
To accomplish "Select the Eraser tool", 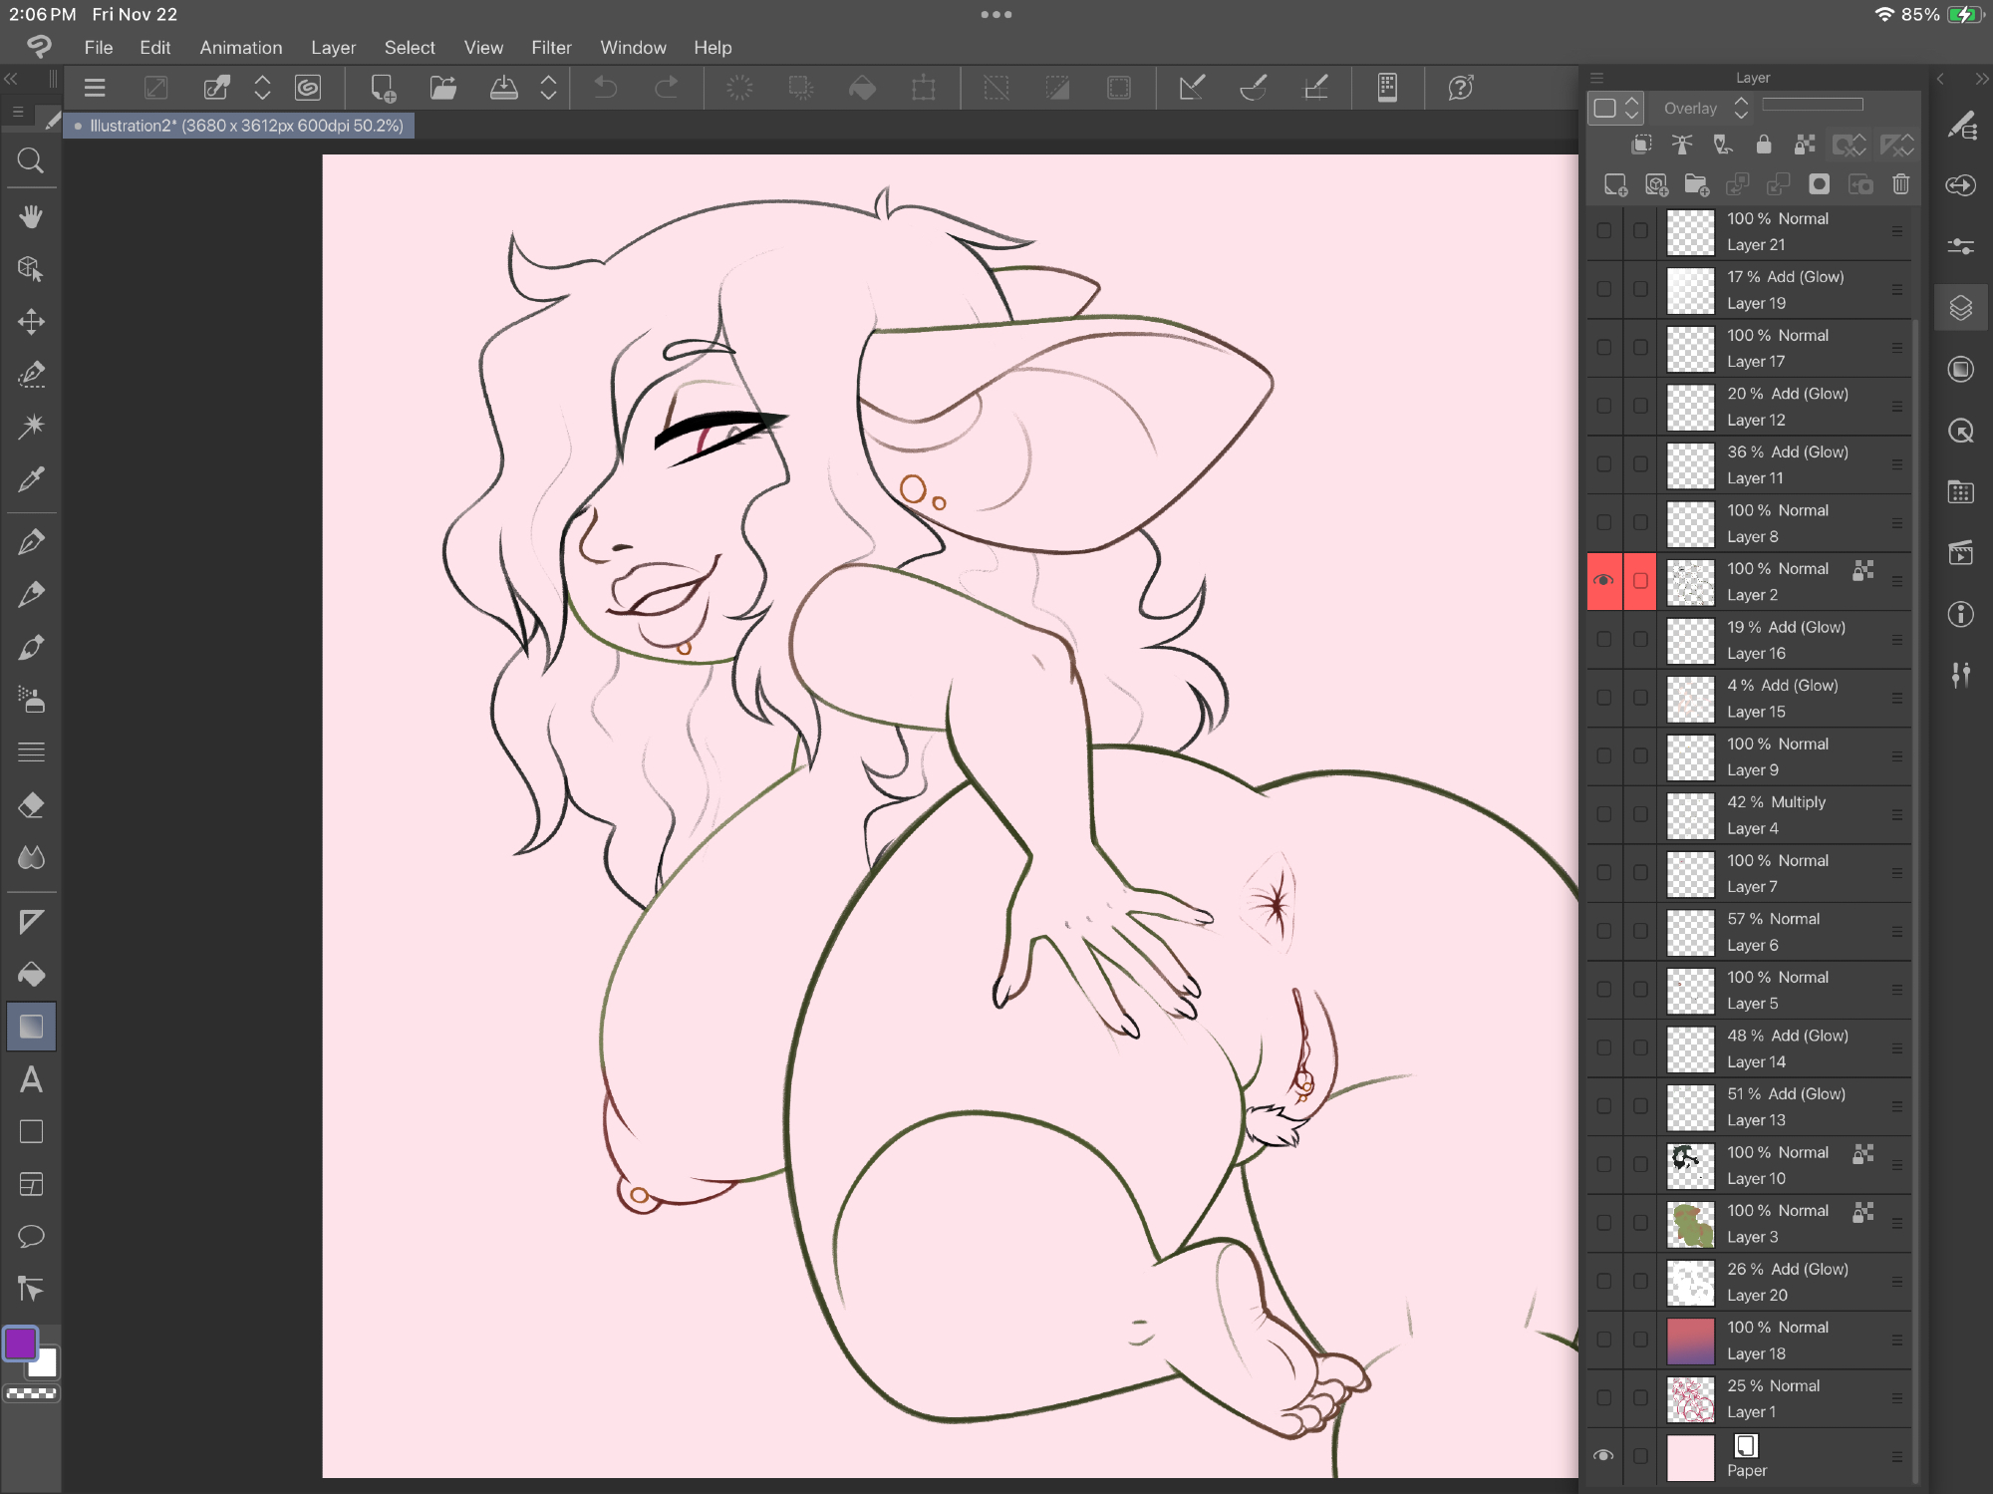I will pyautogui.click(x=31, y=805).
